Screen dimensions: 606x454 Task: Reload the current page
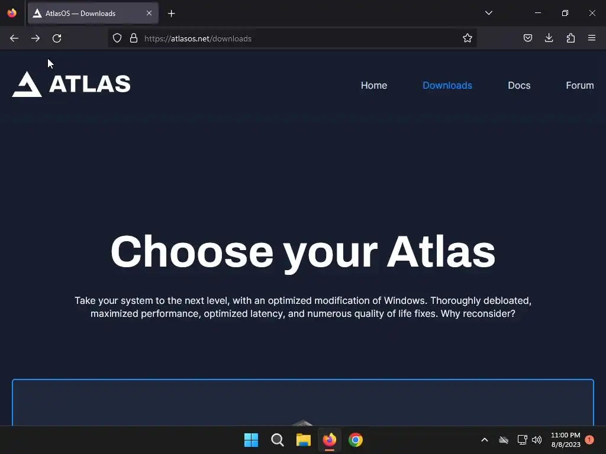tap(57, 38)
